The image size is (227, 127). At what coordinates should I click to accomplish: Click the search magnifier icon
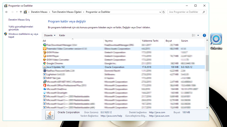(204, 12)
